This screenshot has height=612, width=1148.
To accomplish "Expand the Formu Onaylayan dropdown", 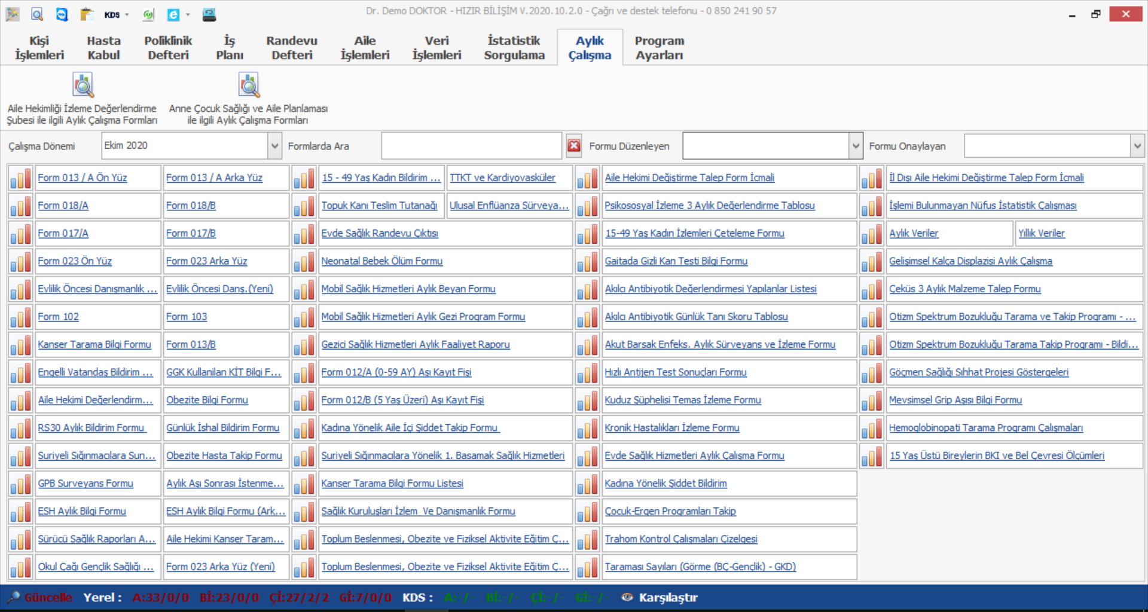I will 1137,146.
